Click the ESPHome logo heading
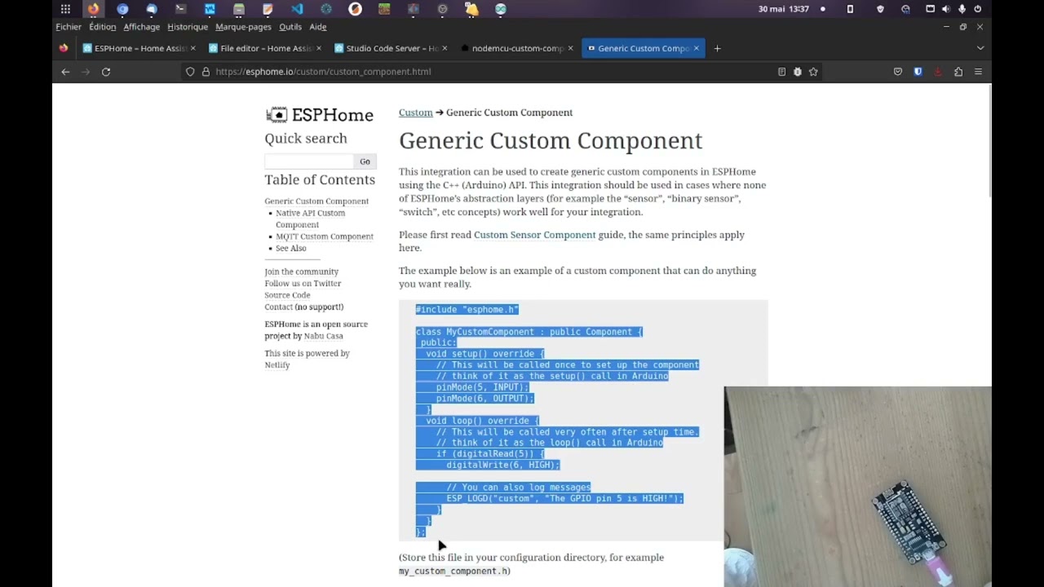This screenshot has height=587, width=1044. pyautogui.click(x=320, y=115)
